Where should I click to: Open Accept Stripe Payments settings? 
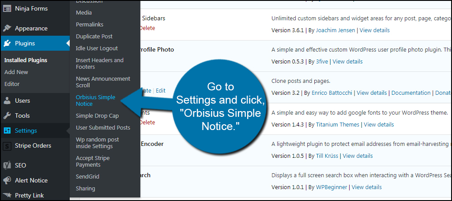[x=93, y=161]
